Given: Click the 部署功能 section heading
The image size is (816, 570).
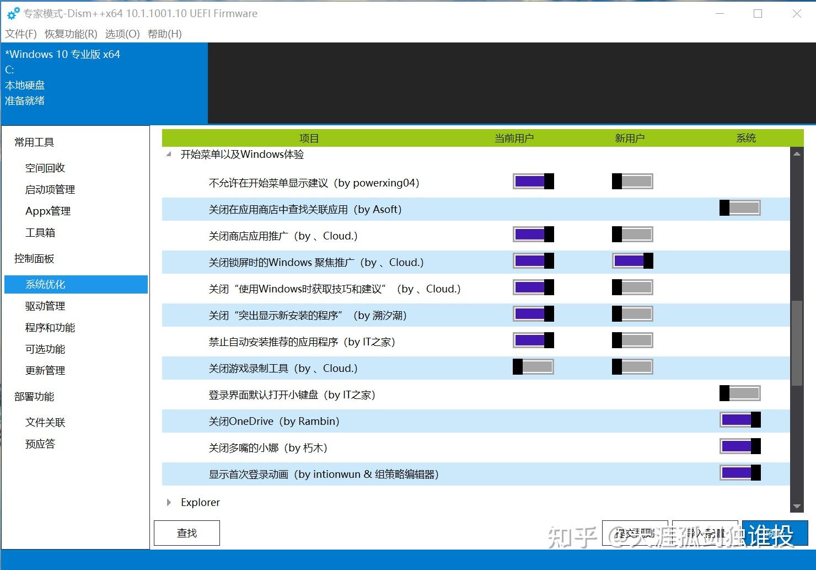Looking at the screenshot, I should point(34,396).
